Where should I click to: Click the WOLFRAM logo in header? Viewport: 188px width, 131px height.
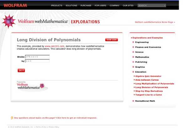[15, 5]
